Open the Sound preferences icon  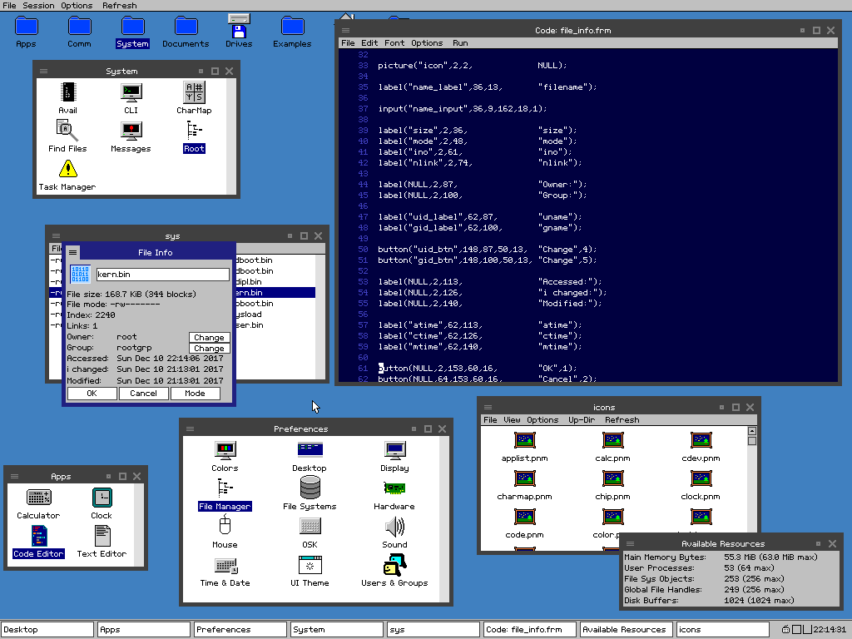pyautogui.click(x=394, y=528)
